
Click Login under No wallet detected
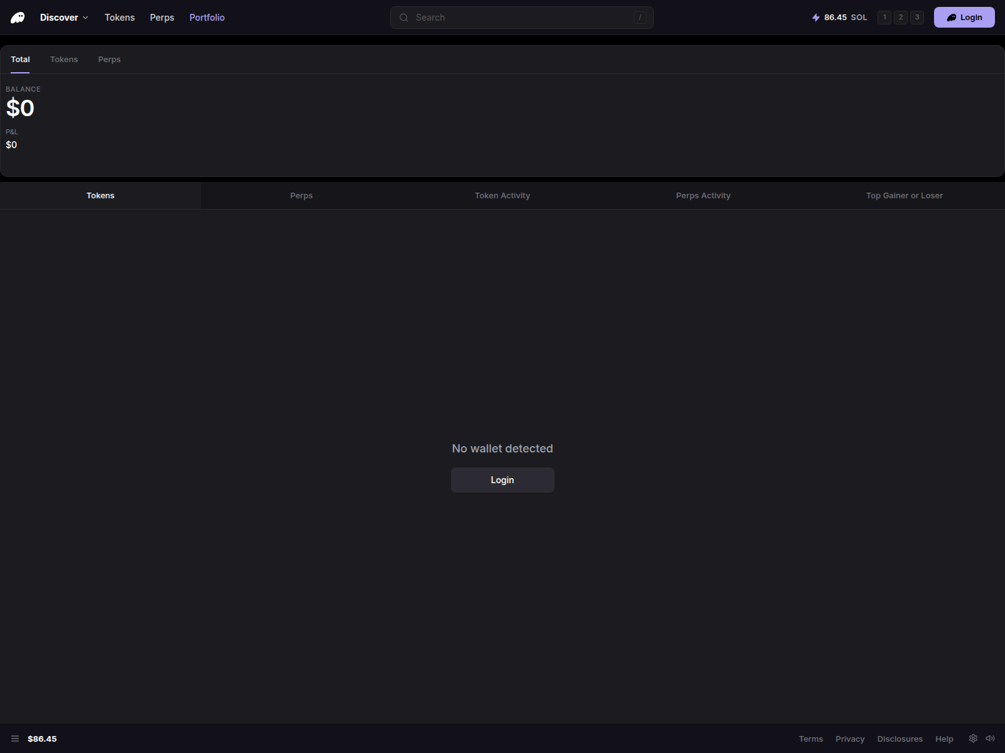503,480
